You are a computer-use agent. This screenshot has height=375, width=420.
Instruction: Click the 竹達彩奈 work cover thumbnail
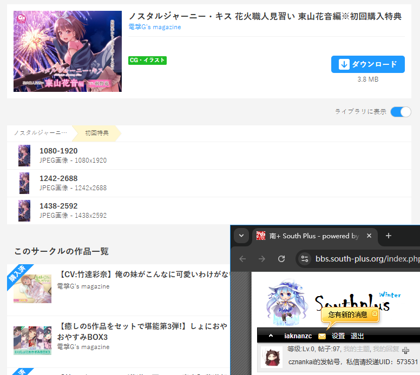(x=32, y=289)
